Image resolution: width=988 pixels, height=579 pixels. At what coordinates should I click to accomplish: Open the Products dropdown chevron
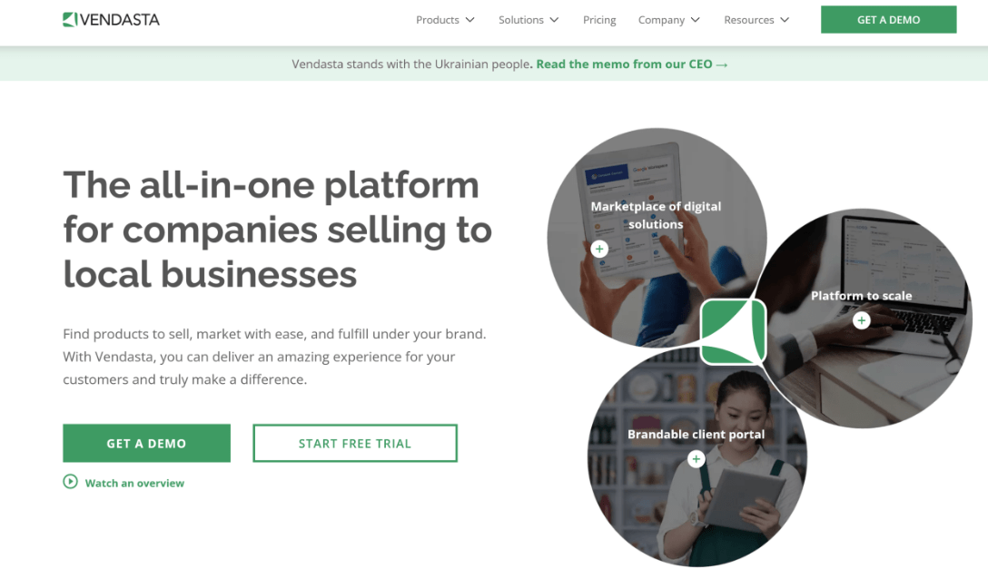coord(470,20)
